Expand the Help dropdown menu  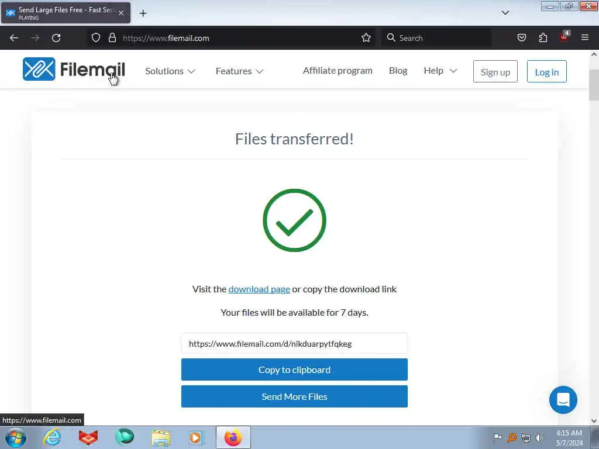(x=440, y=71)
